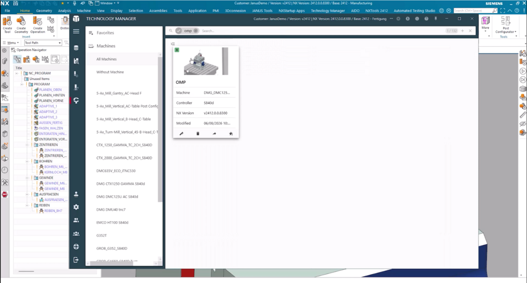The width and height of the screenshot is (527, 283).
Task: Select REIBEN_8H7 operation in navigator
Action: pyautogui.click(x=53, y=211)
